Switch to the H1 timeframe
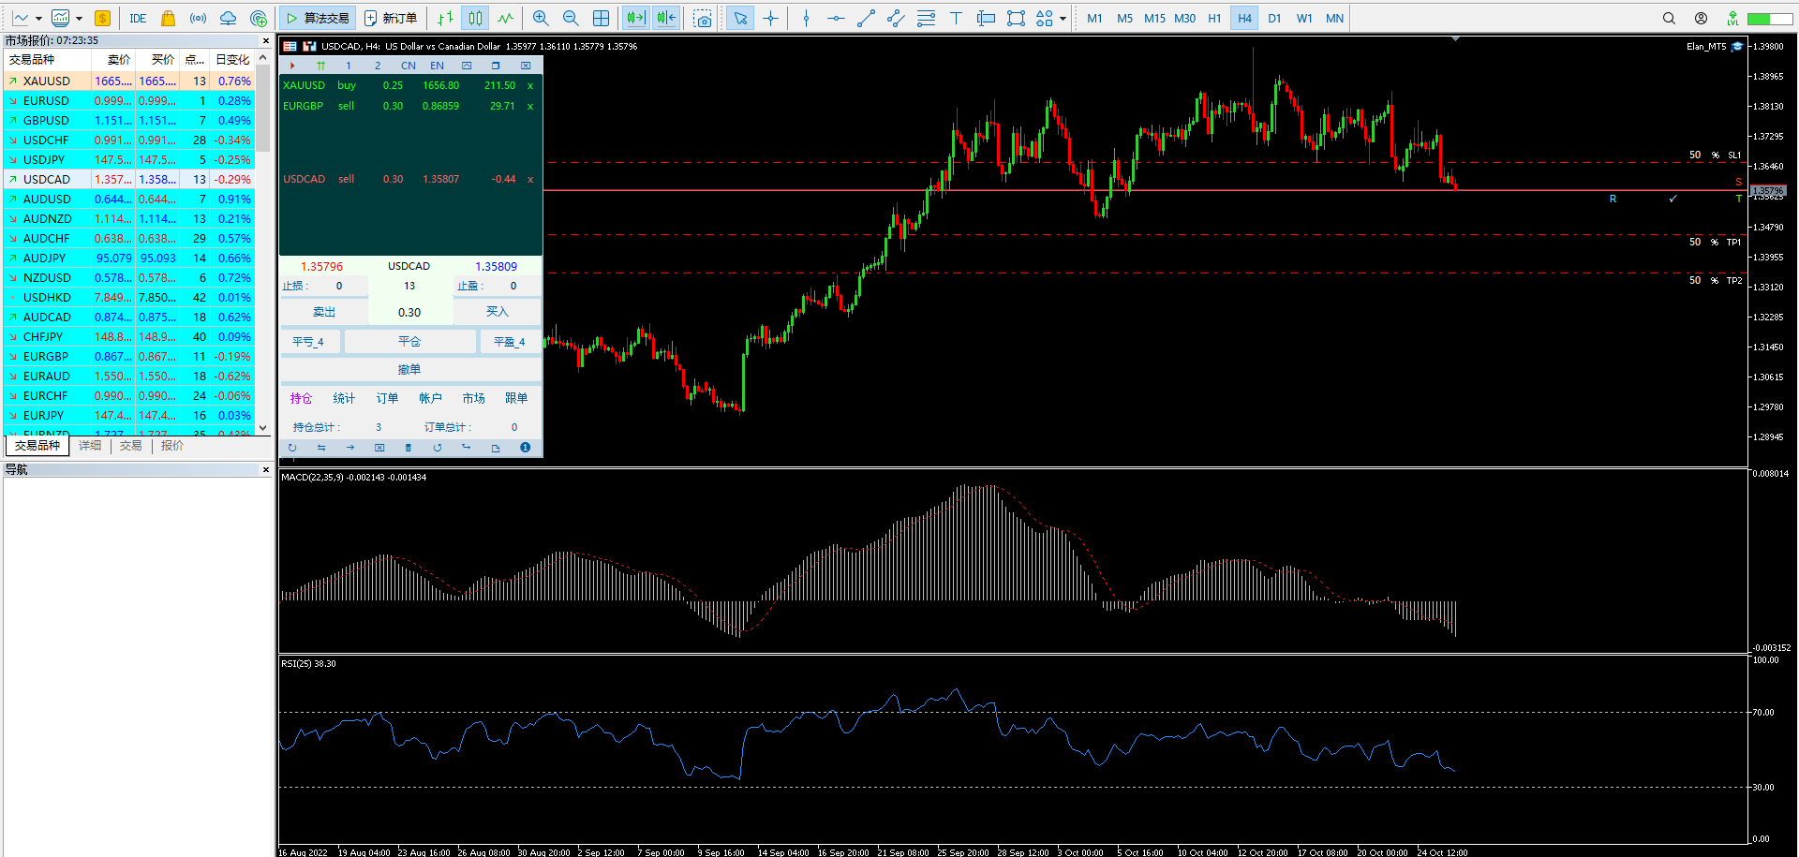 1214,18
